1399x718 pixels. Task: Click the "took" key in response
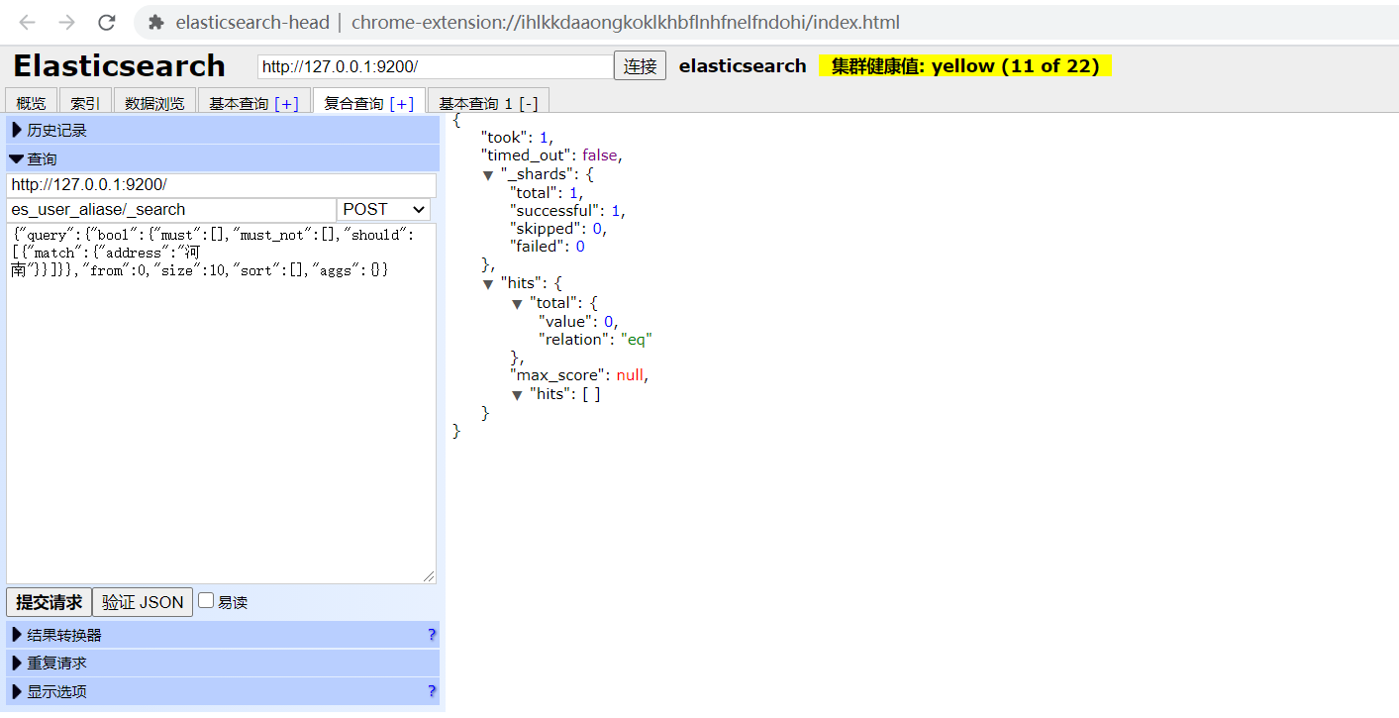(x=505, y=138)
